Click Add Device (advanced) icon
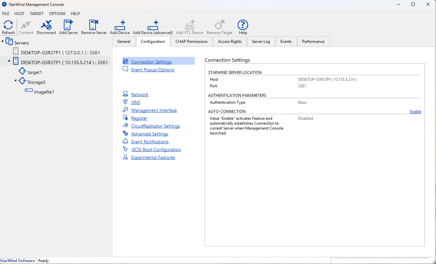 pos(153,25)
